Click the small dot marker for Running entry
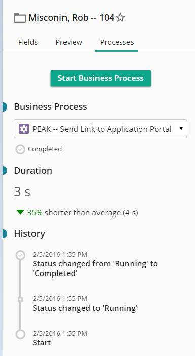195x356 pixels. [x=20, y=299]
